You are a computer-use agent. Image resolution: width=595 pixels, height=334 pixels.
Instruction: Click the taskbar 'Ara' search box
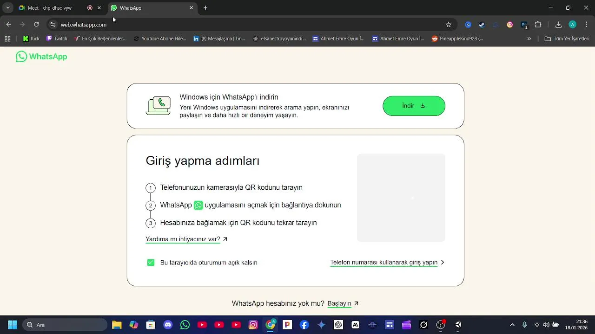(x=65, y=325)
